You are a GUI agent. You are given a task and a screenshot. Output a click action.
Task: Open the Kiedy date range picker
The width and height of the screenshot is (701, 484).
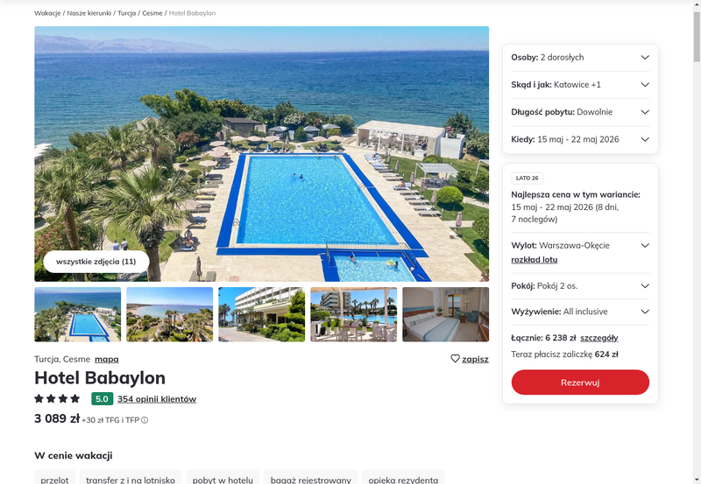[580, 139]
